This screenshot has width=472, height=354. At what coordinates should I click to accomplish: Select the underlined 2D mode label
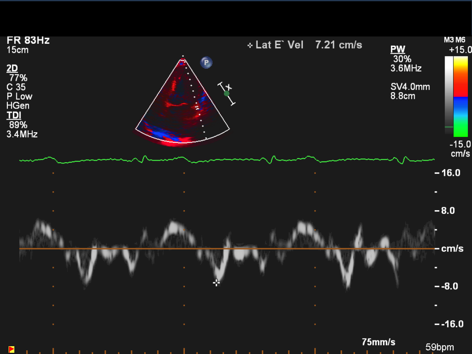12,68
